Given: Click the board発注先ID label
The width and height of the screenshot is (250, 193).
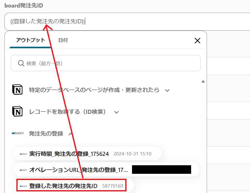Looking at the screenshot, I should click(x=24, y=5).
